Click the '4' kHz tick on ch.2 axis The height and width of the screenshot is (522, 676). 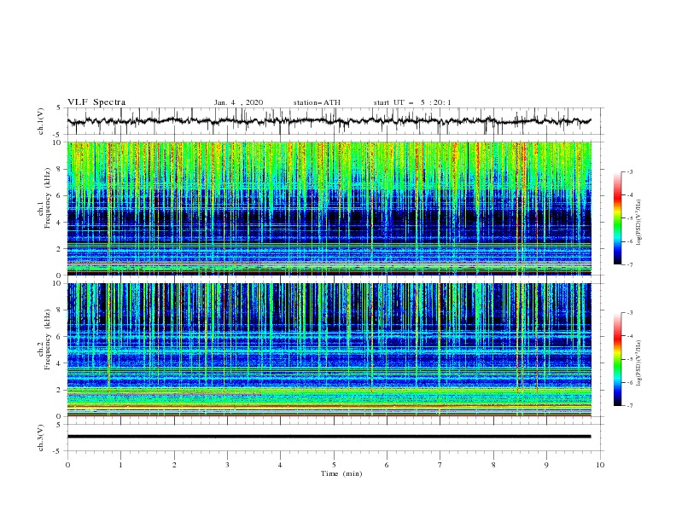pos(60,363)
